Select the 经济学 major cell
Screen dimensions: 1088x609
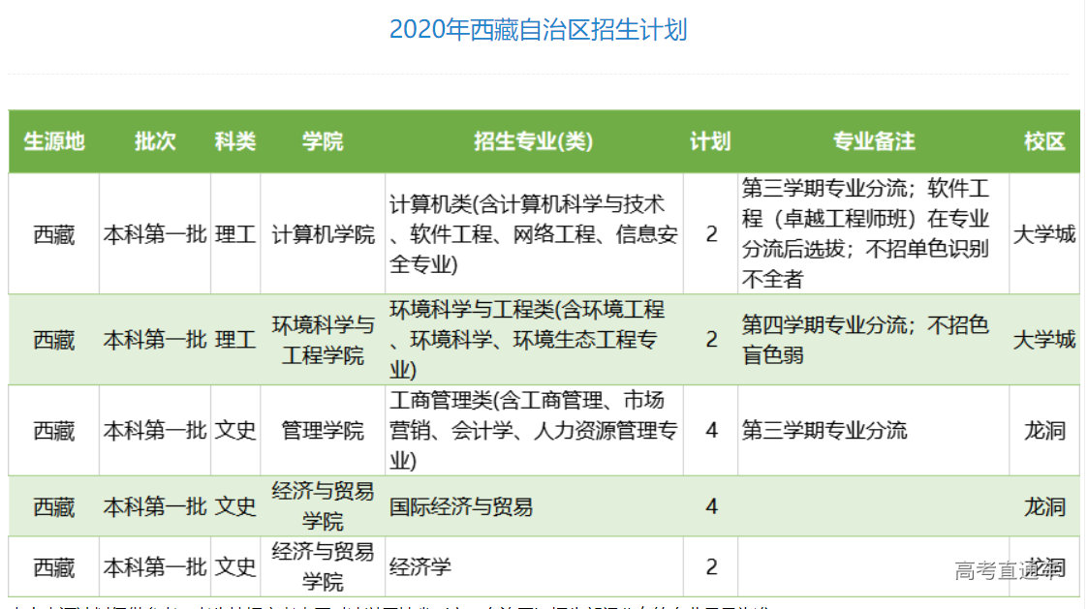420,566
